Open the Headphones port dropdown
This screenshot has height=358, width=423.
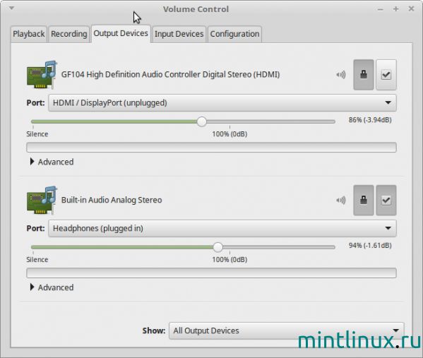(x=222, y=228)
